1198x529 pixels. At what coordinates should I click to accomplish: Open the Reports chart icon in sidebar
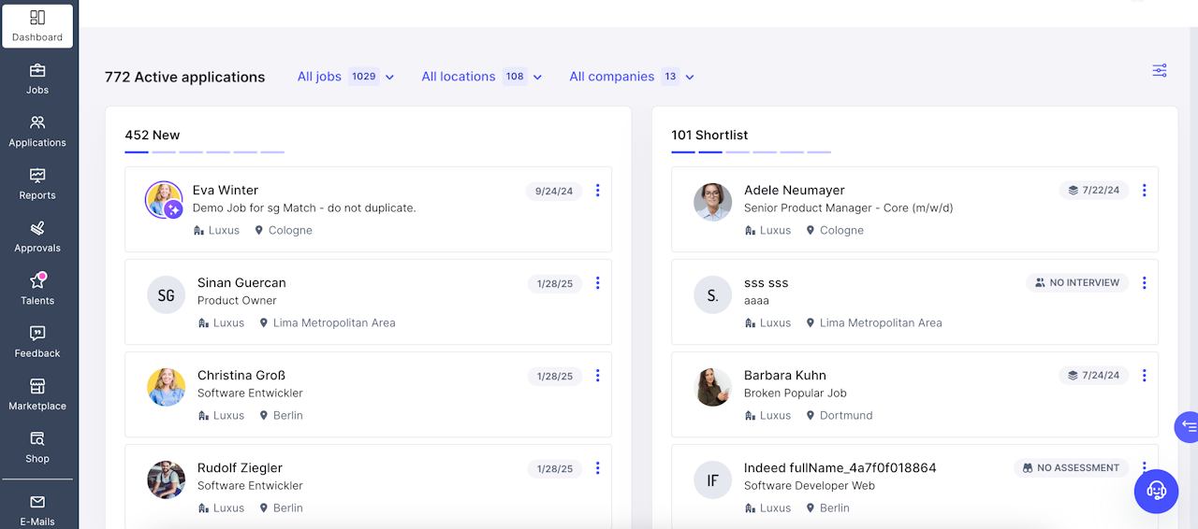(37, 176)
